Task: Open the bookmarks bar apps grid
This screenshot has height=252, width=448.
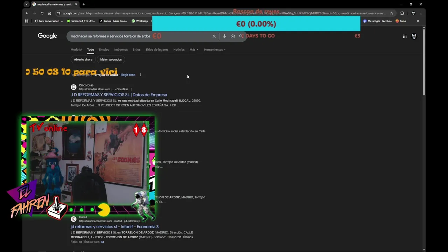Action: pos(27,21)
